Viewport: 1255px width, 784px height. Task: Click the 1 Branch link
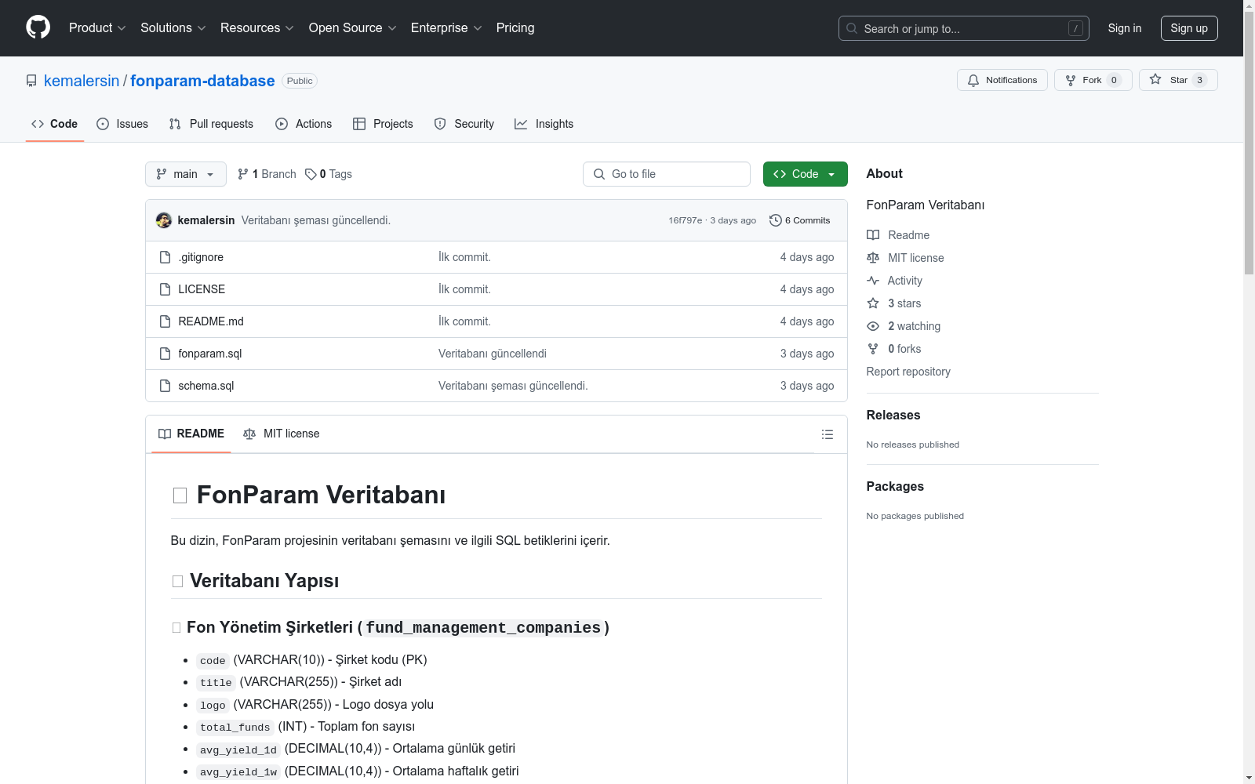[x=267, y=174]
